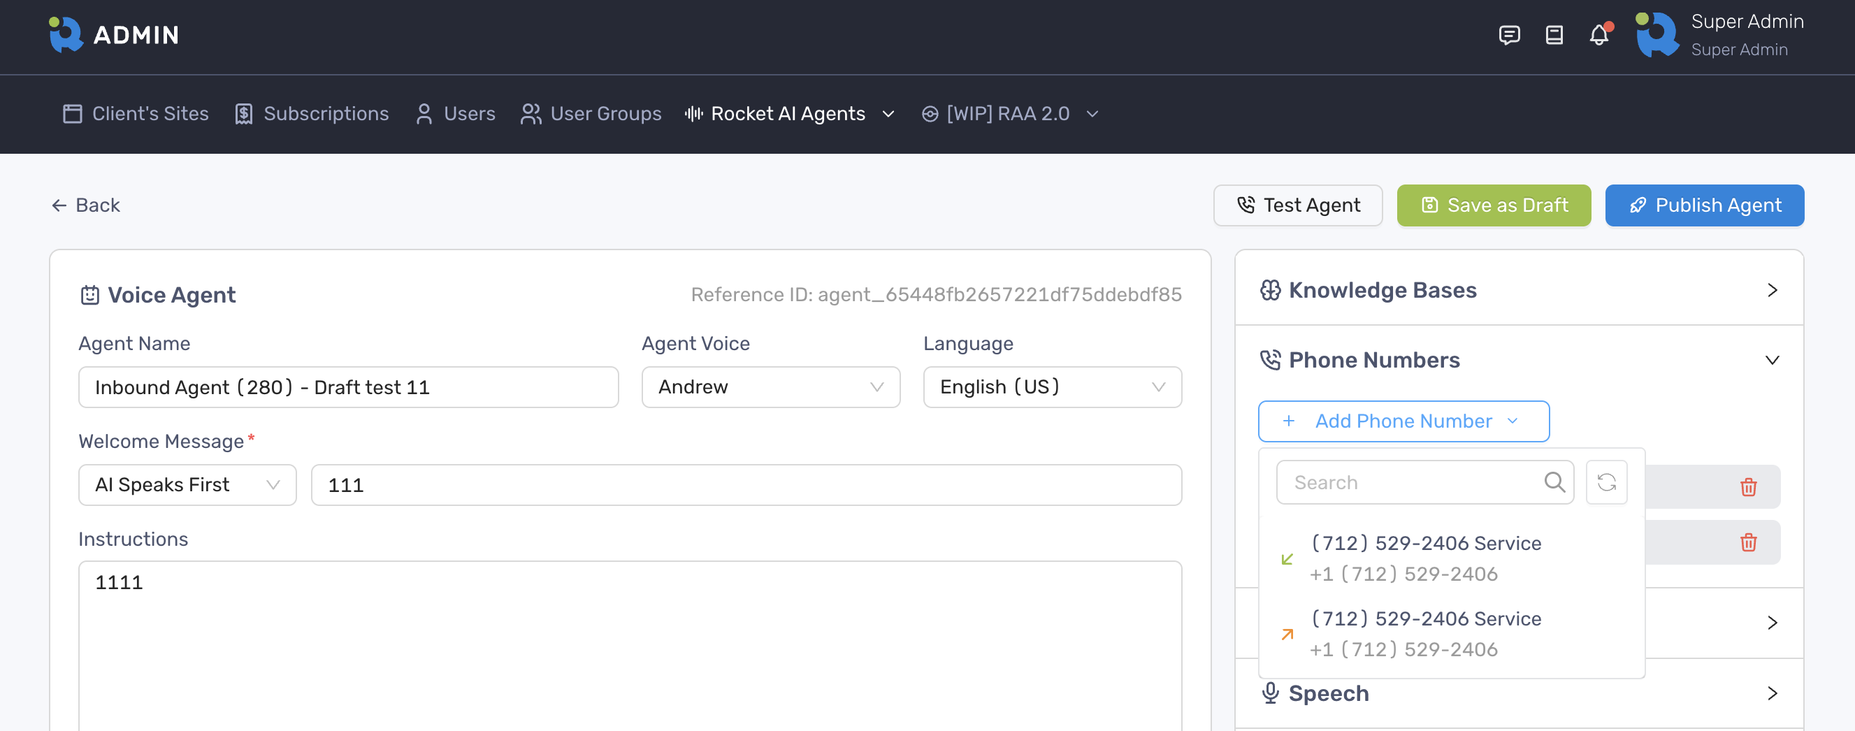Click the notifications bell icon
Viewport: 1855px width, 731px height.
[1598, 34]
